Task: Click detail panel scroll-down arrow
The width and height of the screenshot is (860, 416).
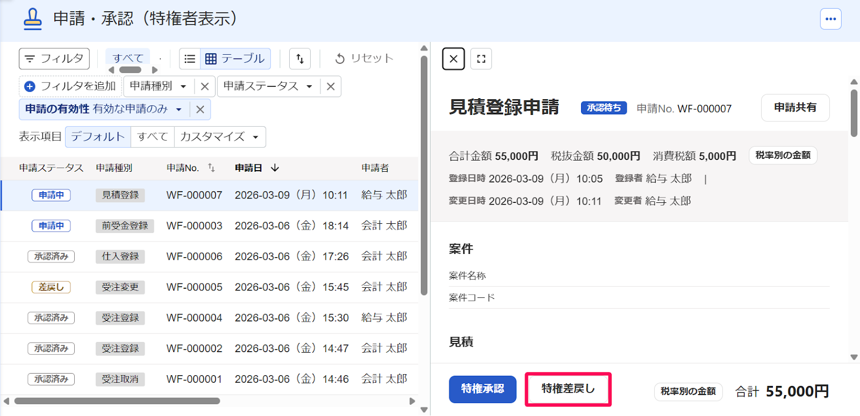Action: click(x=854, y=357)
